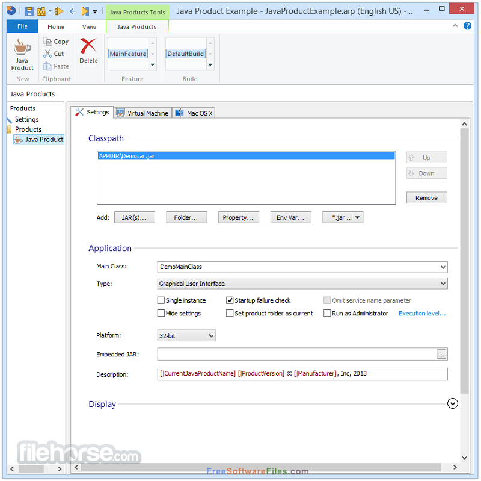
Task: Click the tree panel horizontal scroll right arrow
Action: 60,469
